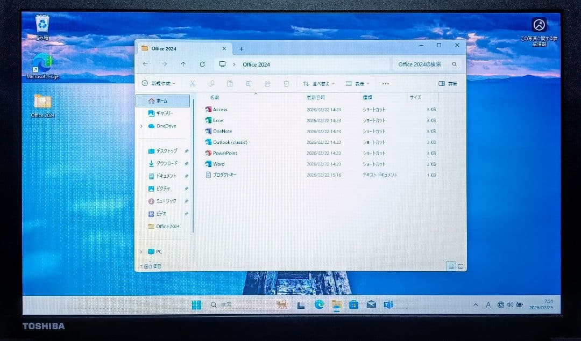The image size is (581, 341).
Task: Click the back navigation arrow
Action: tap(145, 64)
